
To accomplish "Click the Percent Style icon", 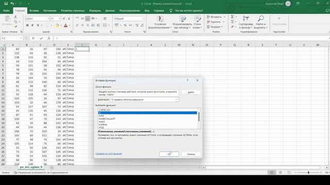I will pos(125,25).
